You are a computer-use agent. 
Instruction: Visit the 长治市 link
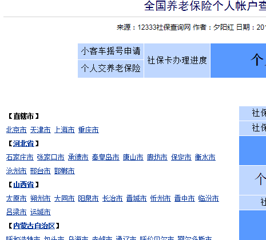[113, 198]
